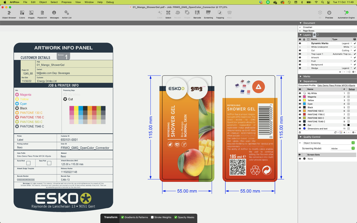Open the Colors toolbar panel
The width and height of the screenshot is (357, 223).
pos(22,14)
